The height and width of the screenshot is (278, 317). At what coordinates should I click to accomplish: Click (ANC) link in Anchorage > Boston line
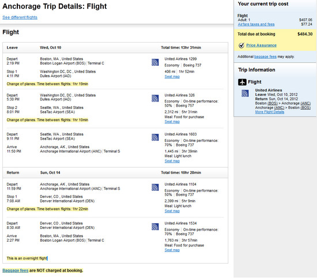[x=279, y=108]
